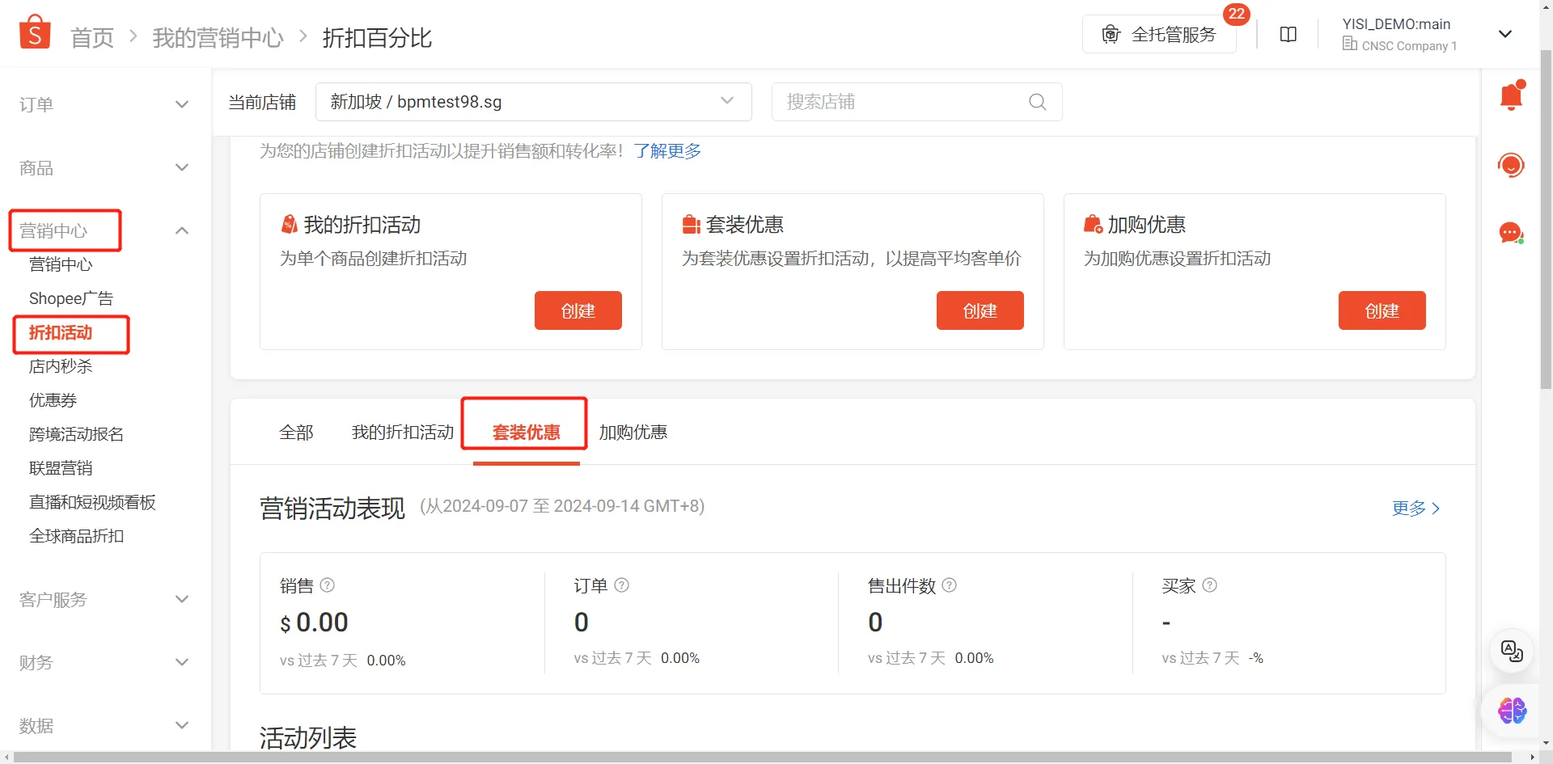The height and width of the screenshot is (764, 1553).
Task: Click the help icon next to 销售
Action: tap(327, 585)
